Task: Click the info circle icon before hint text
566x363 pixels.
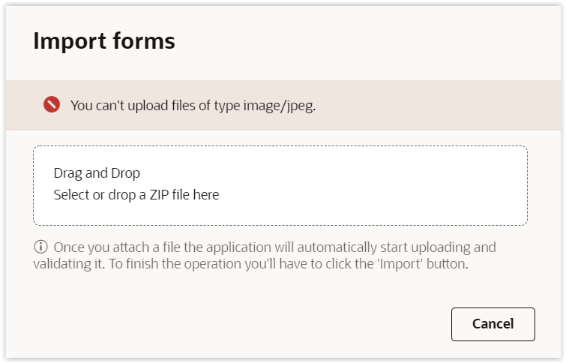Action: (x=40, y=247)
